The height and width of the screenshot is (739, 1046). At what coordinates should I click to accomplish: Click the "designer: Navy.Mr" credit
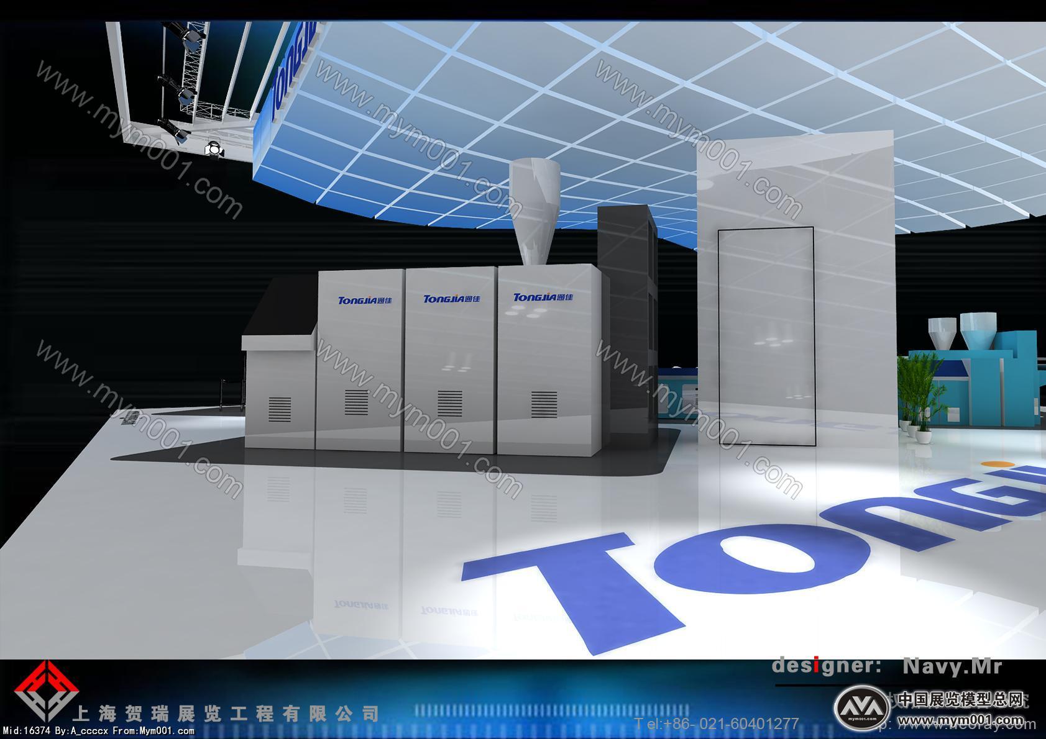(x=888, y=666)
